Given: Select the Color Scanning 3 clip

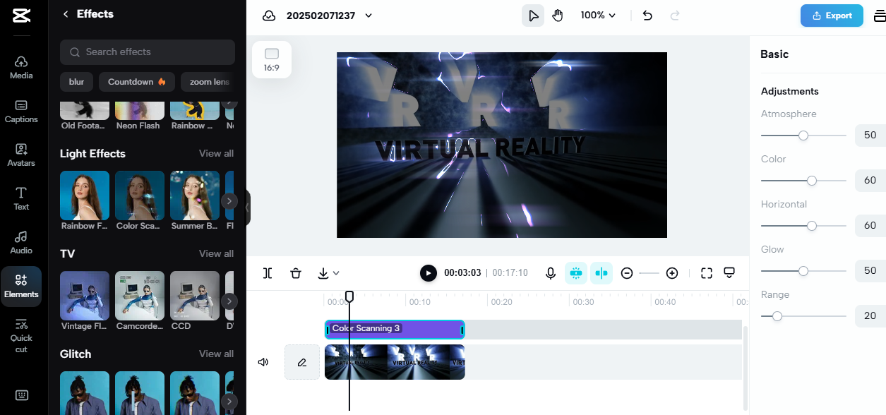Looking at the screenshot, I should pyautogui.click(x=395, y=329).
